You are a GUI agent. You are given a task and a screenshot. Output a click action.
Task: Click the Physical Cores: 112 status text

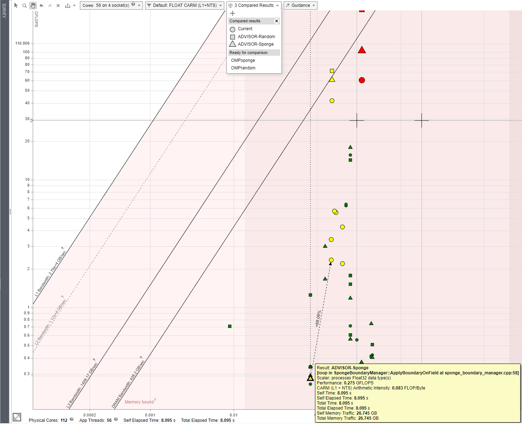pyautogui.click(x=48, y=420)
